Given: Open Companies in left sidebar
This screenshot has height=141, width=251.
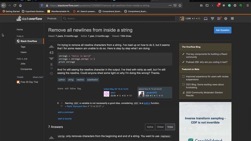Looking at the screenshot, I should tap(26, 69).
